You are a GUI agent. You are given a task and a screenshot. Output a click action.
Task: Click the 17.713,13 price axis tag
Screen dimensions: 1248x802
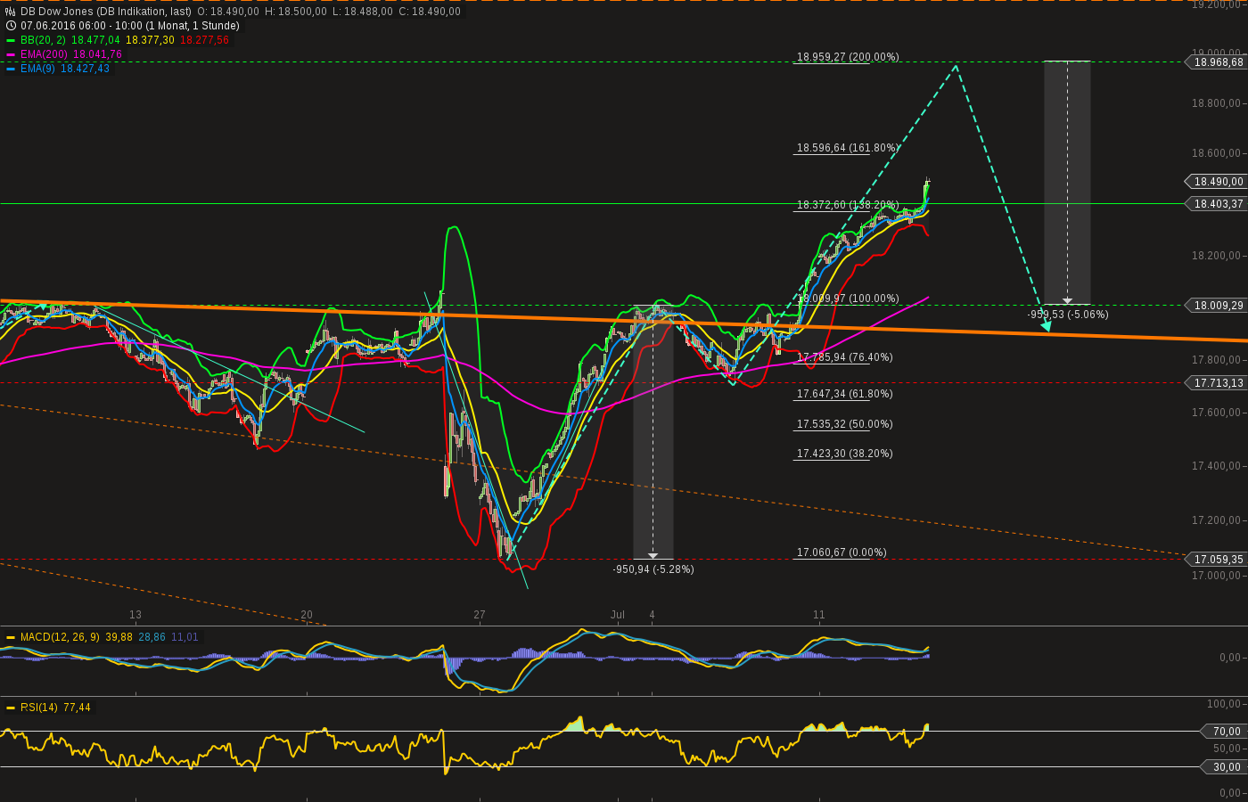[x=1218, y=383]
